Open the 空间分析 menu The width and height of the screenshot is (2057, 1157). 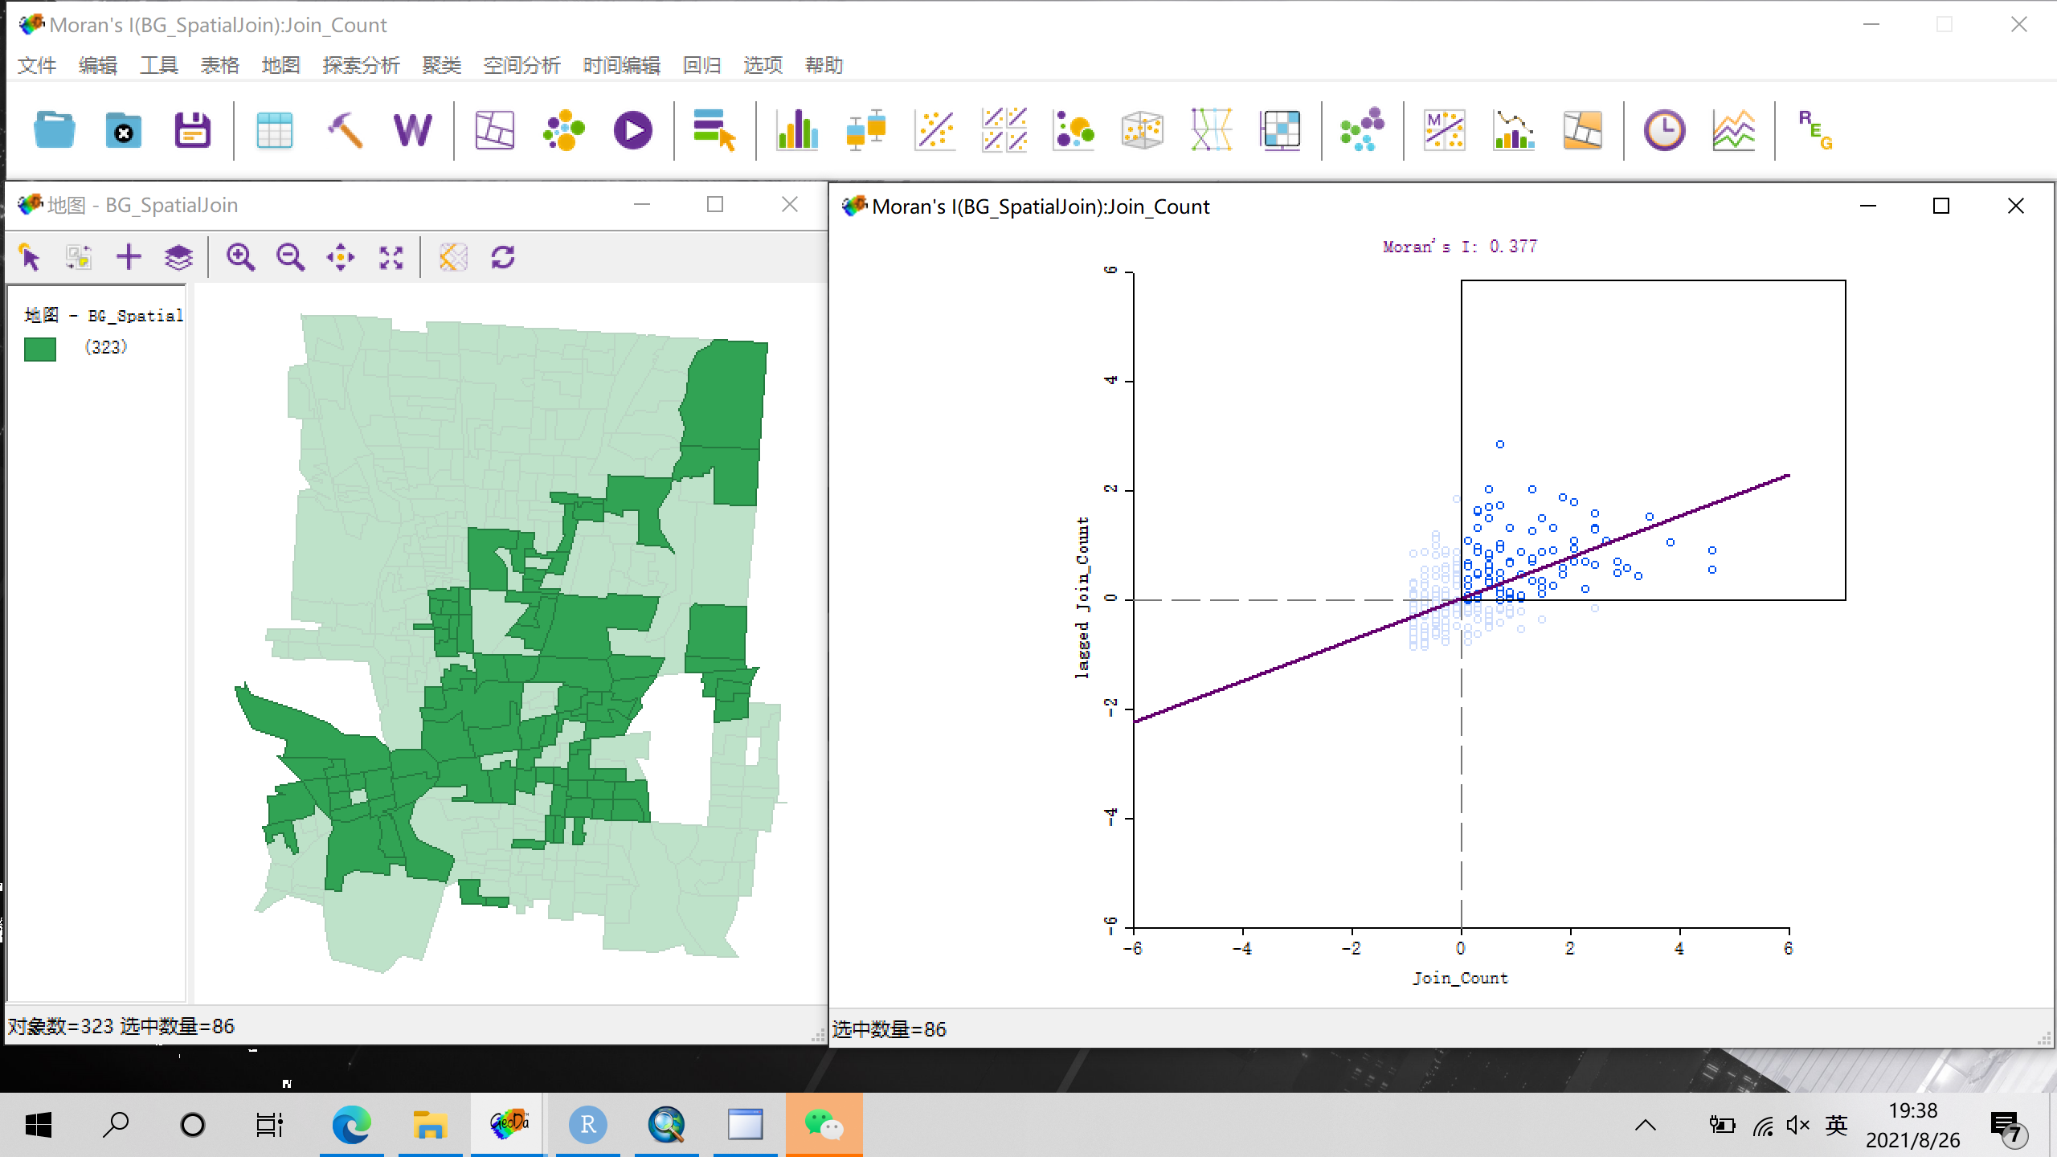[522, 65]
